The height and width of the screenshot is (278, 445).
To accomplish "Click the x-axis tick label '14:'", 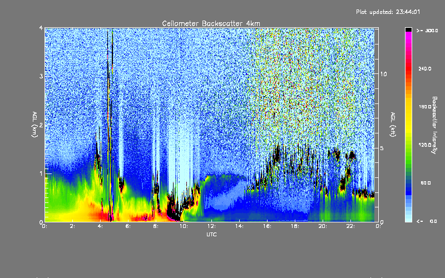I will 239,226.
